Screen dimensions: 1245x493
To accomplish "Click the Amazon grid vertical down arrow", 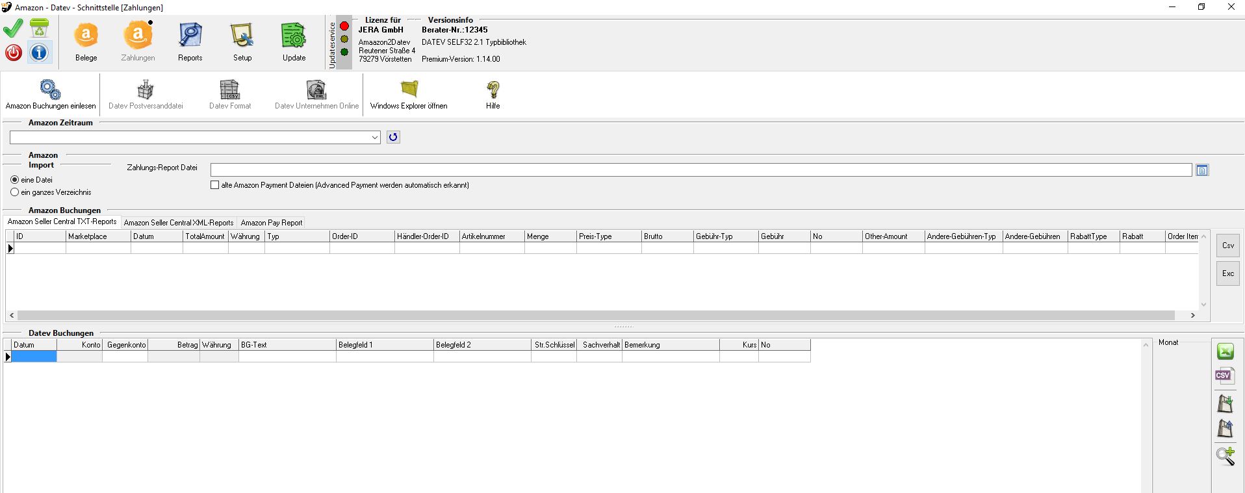I will pos(1203,304).
